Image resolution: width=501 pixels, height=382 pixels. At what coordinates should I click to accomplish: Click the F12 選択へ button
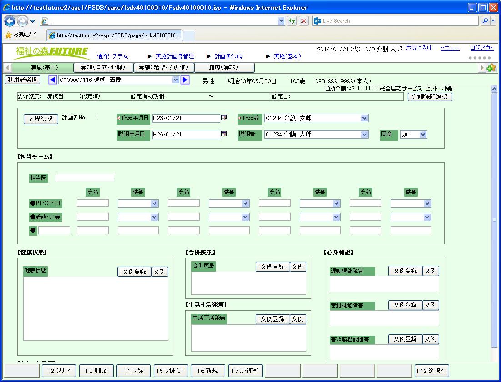431,371
